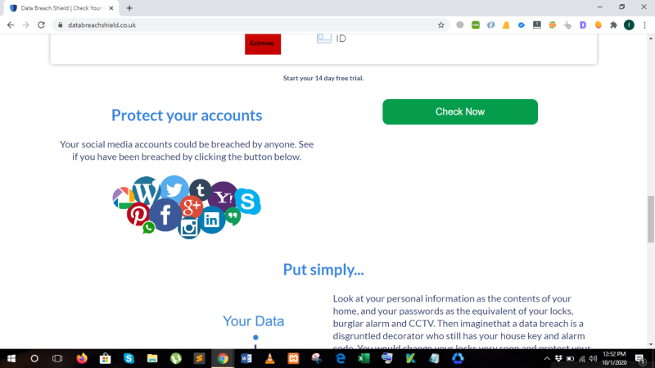Open Wi-Fi network settings tray icon

[x=582, y=358]
